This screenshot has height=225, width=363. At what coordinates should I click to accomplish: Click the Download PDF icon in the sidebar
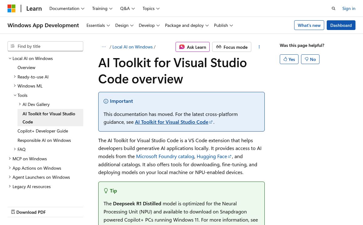pos(13,212)
